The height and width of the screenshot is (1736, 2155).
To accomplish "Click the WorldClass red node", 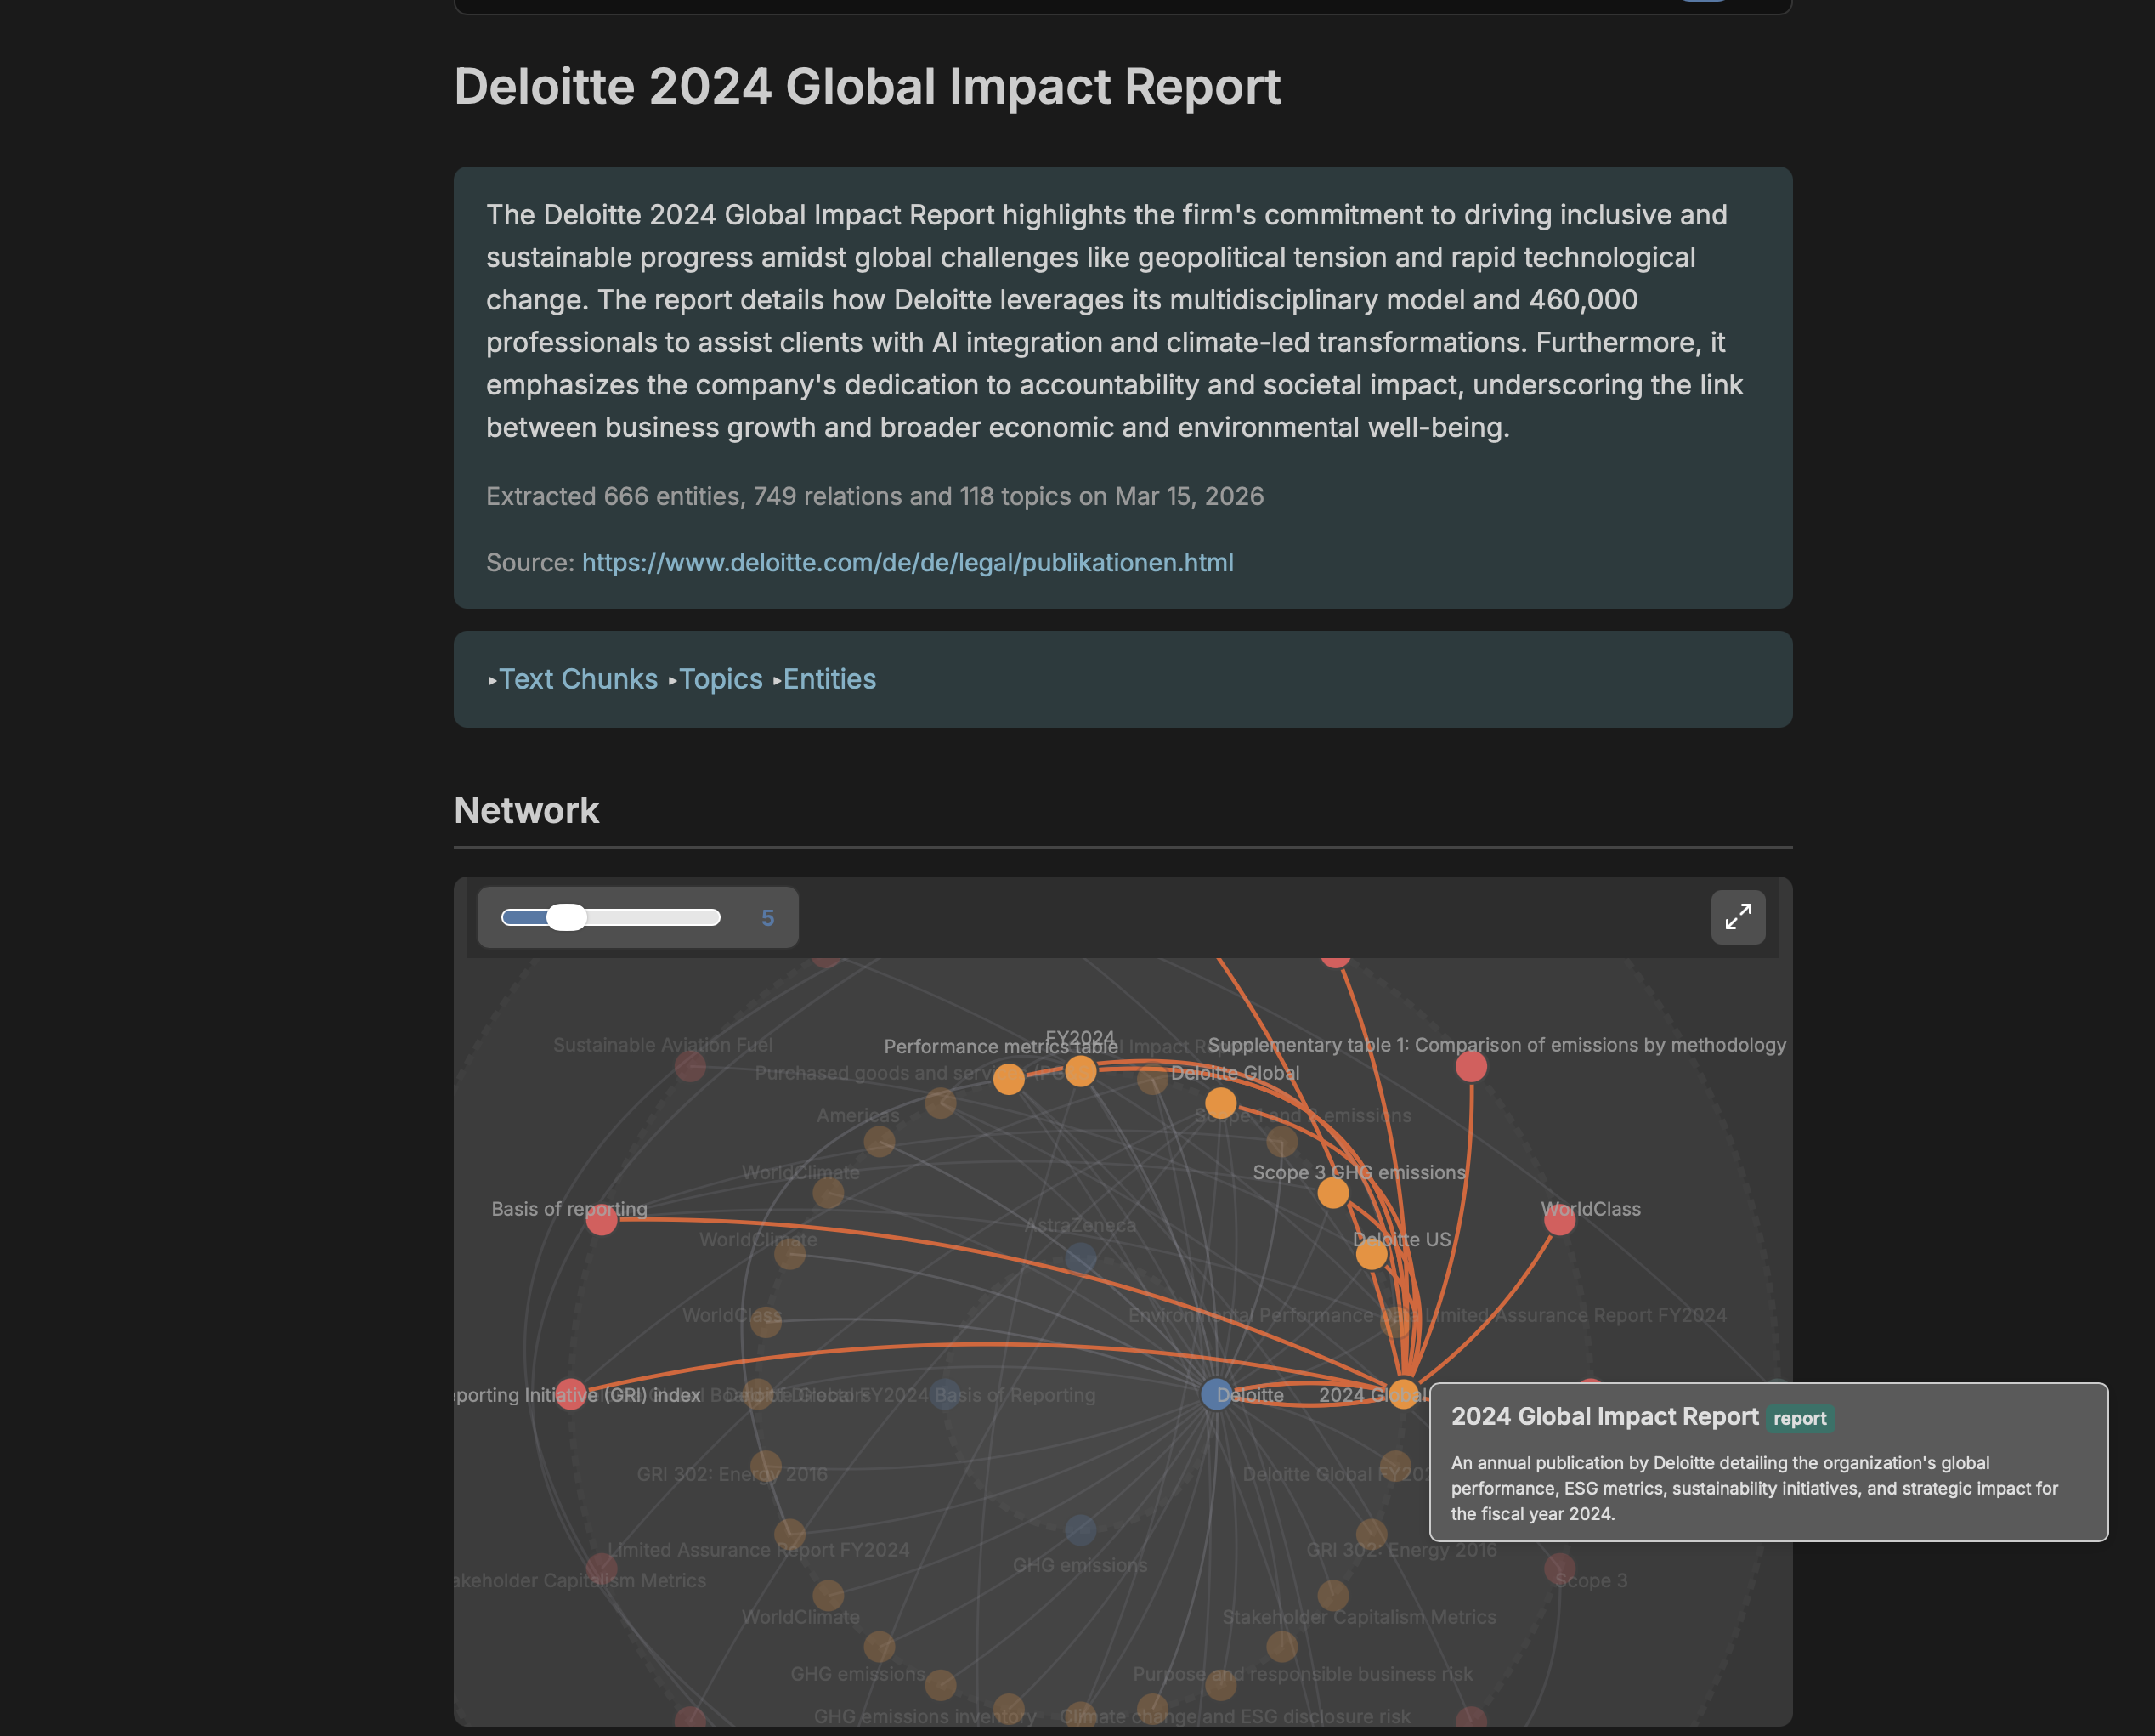I will (x=1559, y=1220).
